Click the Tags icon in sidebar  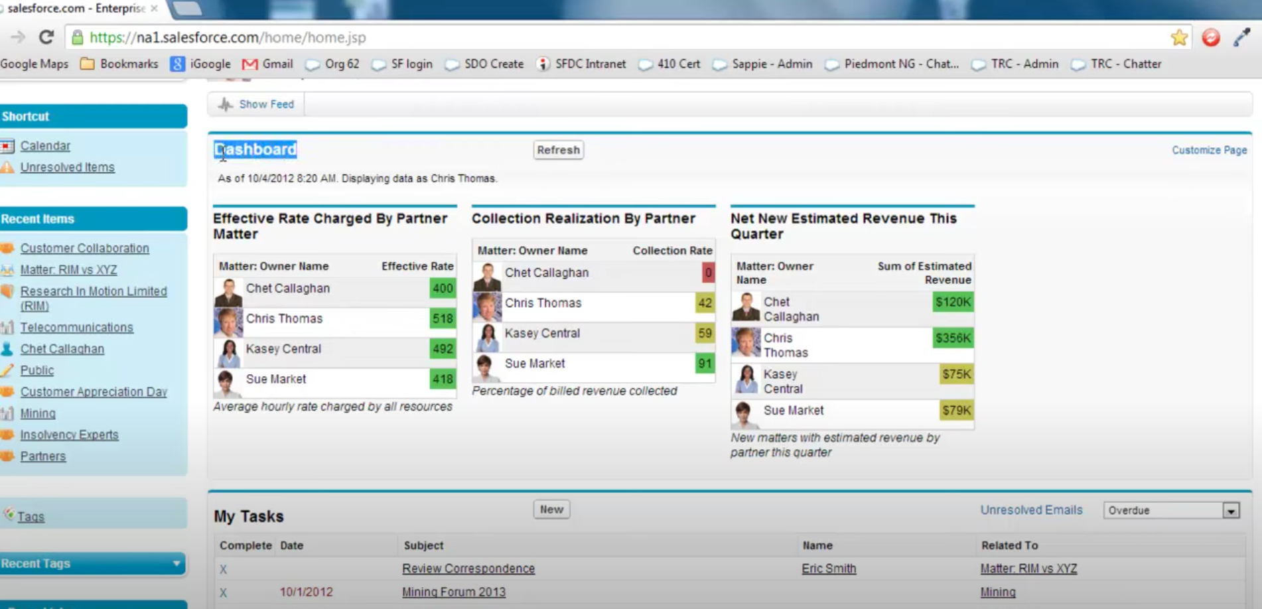[x=9, y=514]
